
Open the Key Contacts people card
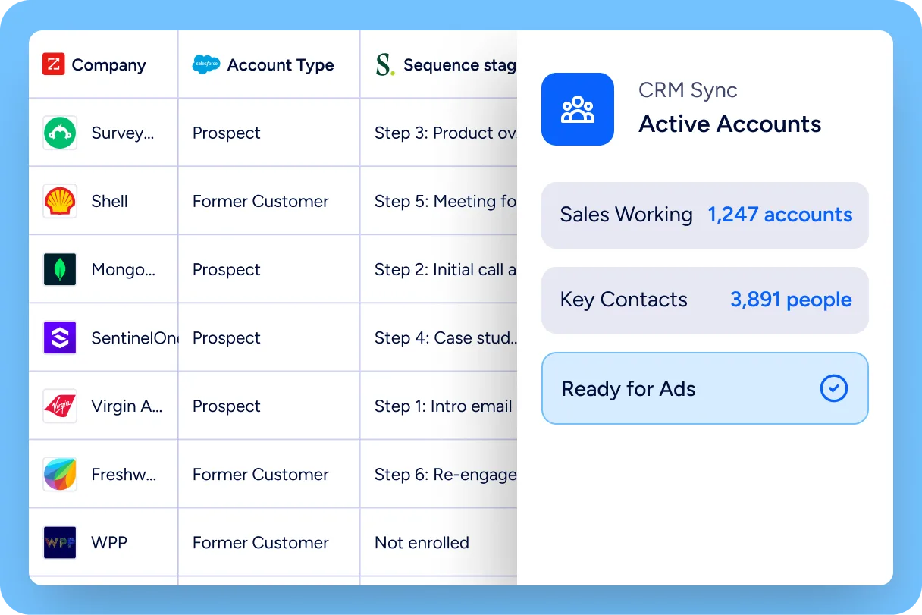pyautogui.click(x=705, y=300)
